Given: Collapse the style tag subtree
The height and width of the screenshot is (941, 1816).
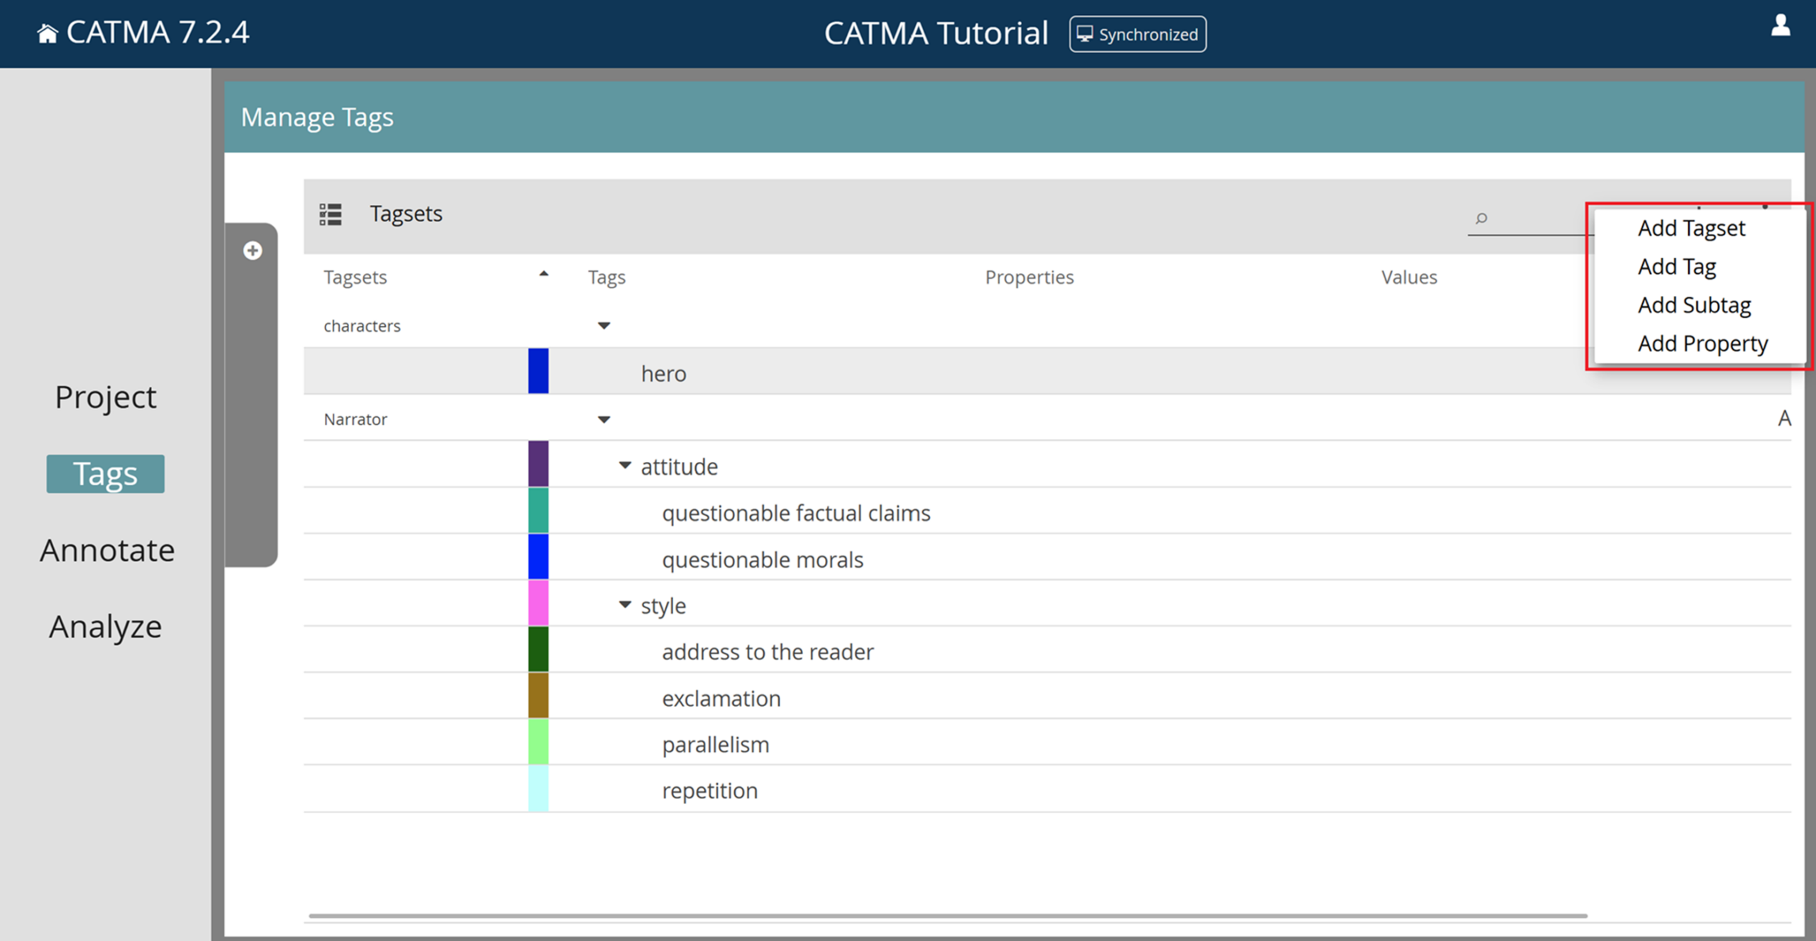Looking at the screenshot, I should coord(625,604).
